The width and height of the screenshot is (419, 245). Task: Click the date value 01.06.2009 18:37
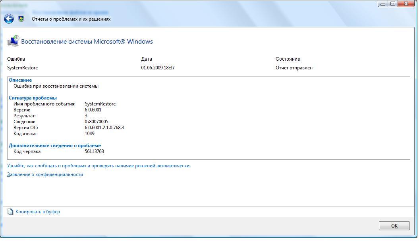158,68
